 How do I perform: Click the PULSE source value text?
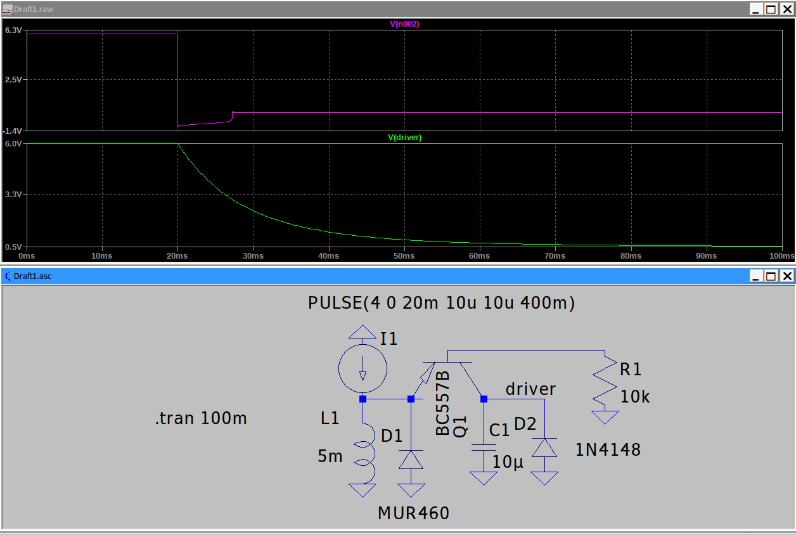(x=441, y=304)
